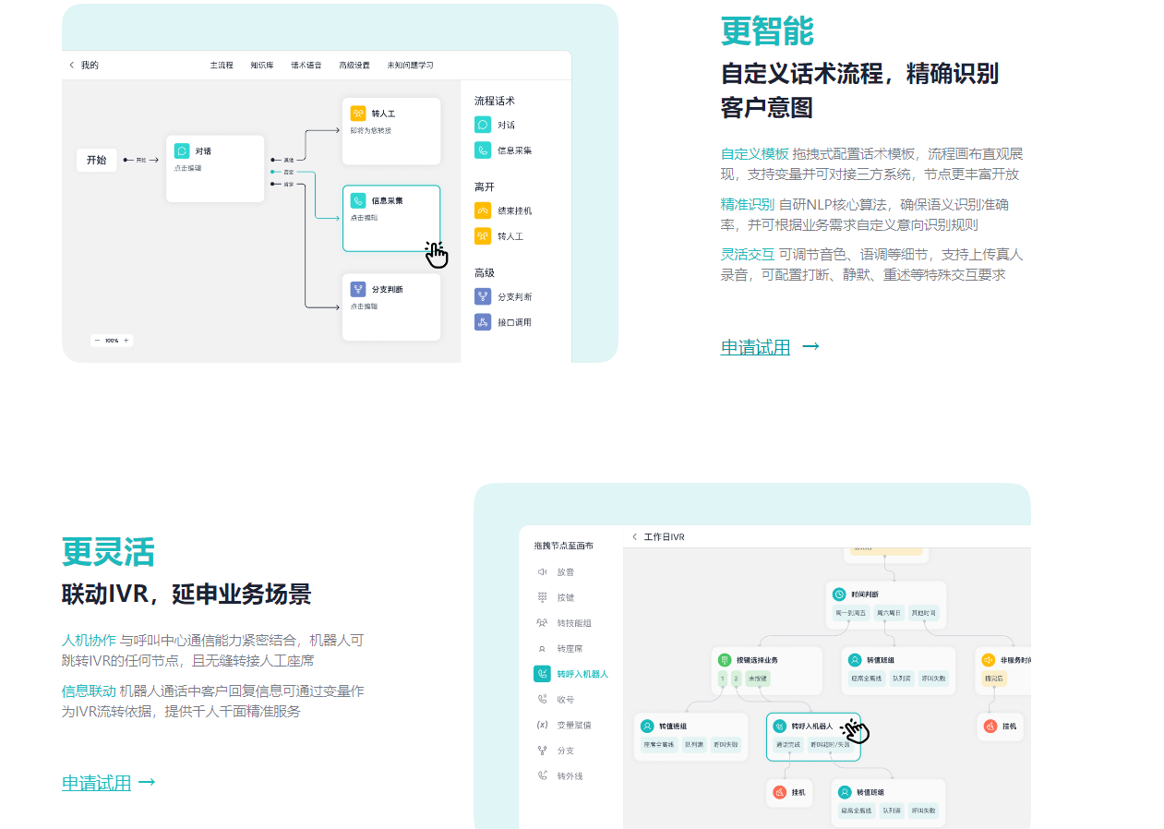Image resolution: width=1164 pixels, height=829 pixels.
Task: Click the yellow 转人工 node icon on canvas
Action: [358, 113]
